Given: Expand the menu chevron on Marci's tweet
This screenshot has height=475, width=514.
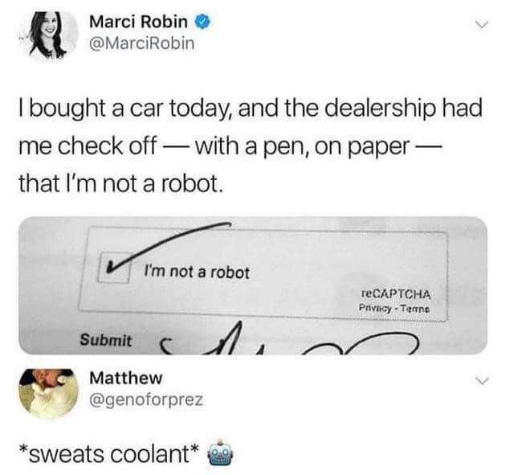Looking at the screenshot, I should coord(481,25).
